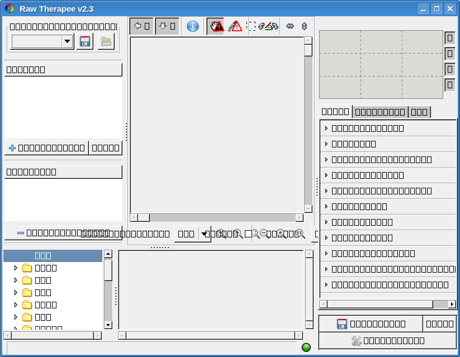Expand the first folder in the tree
This screenshot has width=460, height=357.
click(16, 268)
